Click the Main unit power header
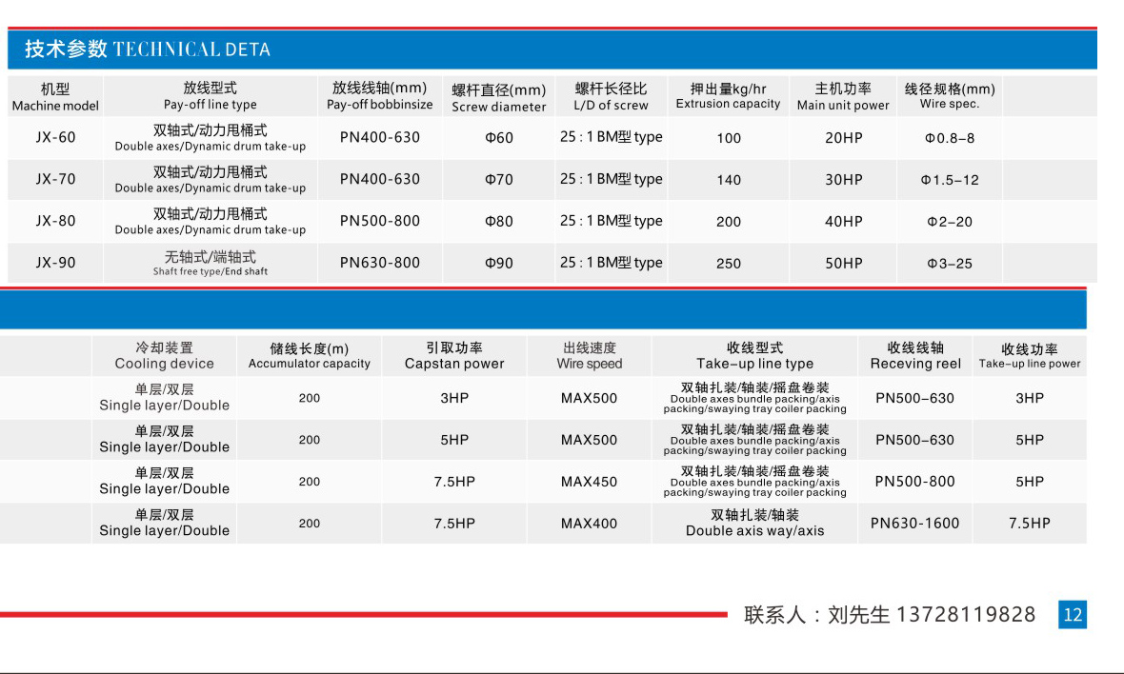 843,96
